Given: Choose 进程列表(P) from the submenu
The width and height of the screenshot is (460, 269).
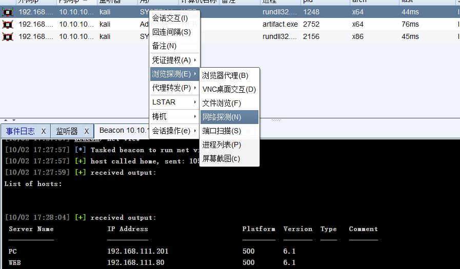Looking at the screenshot, I should pos(222,144).
